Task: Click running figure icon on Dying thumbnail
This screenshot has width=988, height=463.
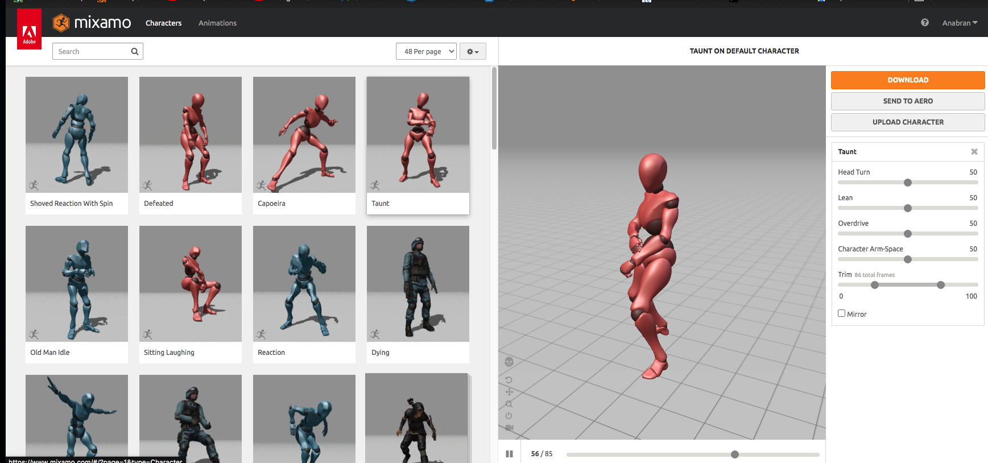Action: coord(375,334)
